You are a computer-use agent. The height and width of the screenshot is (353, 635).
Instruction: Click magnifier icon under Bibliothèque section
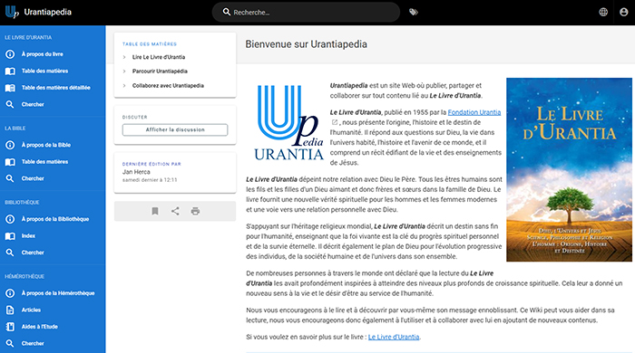[10, 253]
